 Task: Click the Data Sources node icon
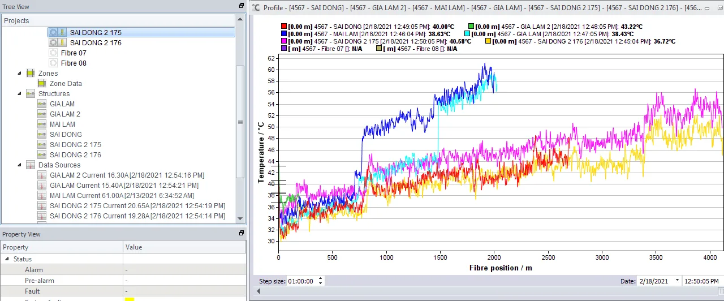tap(31, 165)
